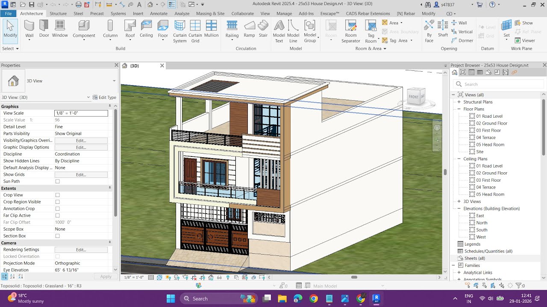The image size is (547, 307).
Task: Select the Wall tool
Action: (x=29, y=29)
